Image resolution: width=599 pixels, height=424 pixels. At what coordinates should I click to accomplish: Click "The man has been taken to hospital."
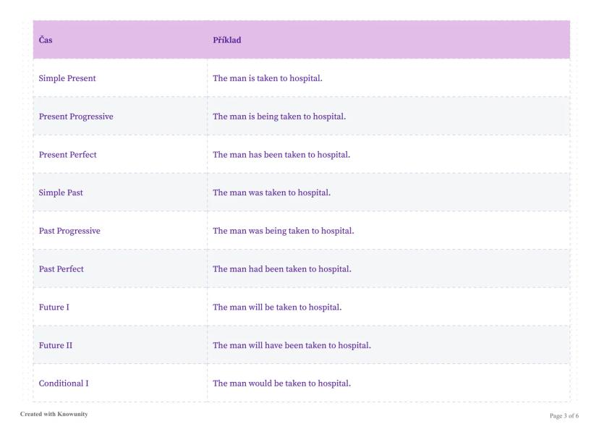point(281,155)
